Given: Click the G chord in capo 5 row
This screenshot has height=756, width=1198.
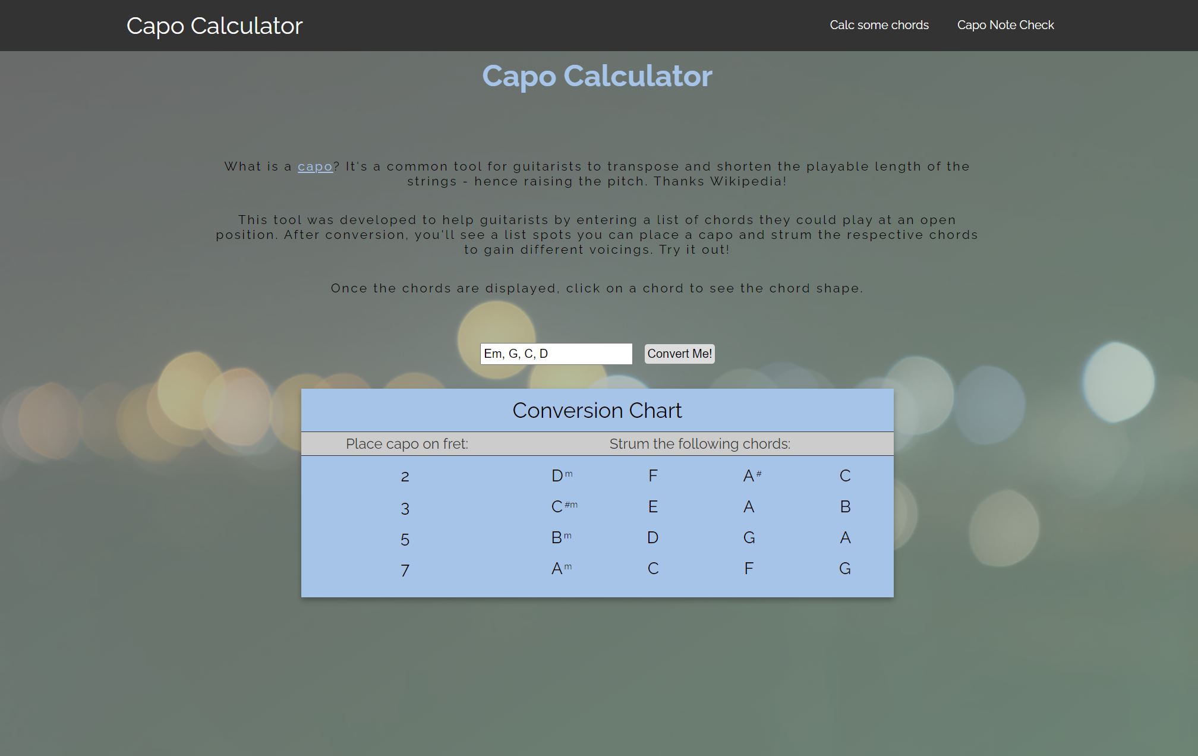Looking at the screenshot, I should 749,537.
